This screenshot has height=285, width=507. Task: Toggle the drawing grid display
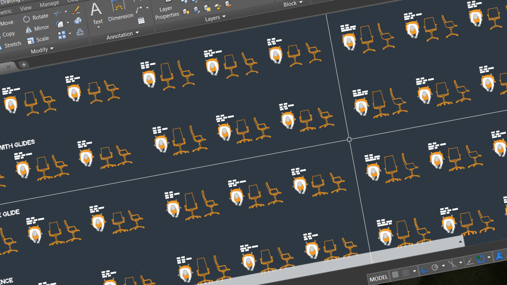395,275
